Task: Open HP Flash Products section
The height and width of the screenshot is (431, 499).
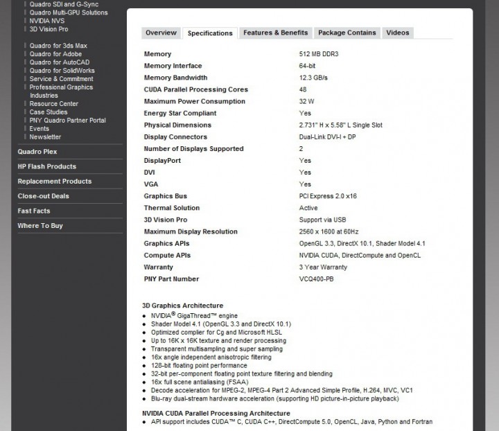Action: click(x=47, y=166)
